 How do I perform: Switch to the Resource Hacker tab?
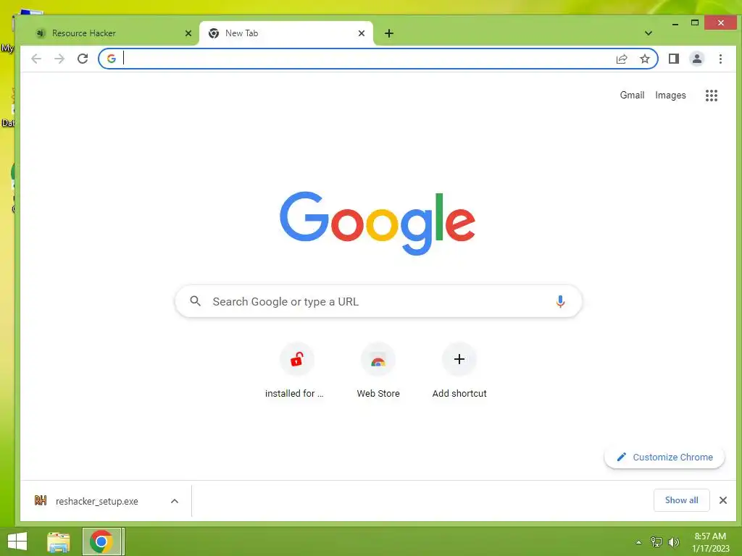click(114, 33)
